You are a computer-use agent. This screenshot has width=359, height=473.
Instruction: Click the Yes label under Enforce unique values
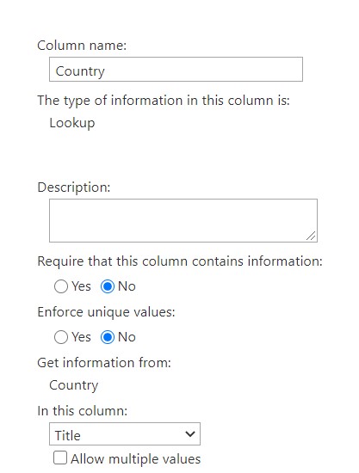tap(81, 337)
